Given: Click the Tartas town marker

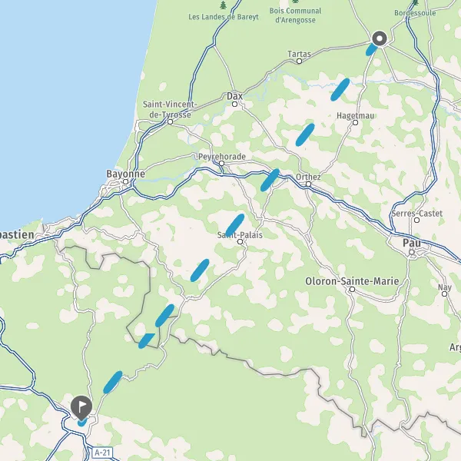Looking at the screenshot, I should (x=300, y=61).
